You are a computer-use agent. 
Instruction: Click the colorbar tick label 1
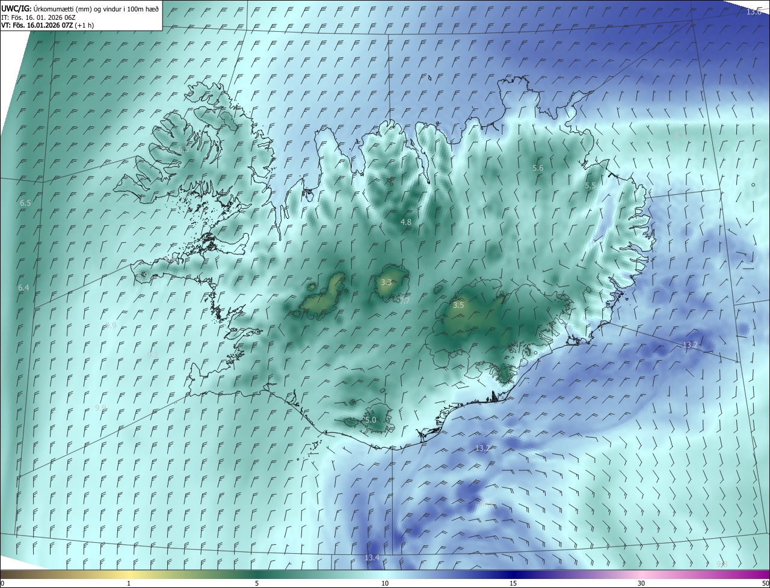point(129,583)
